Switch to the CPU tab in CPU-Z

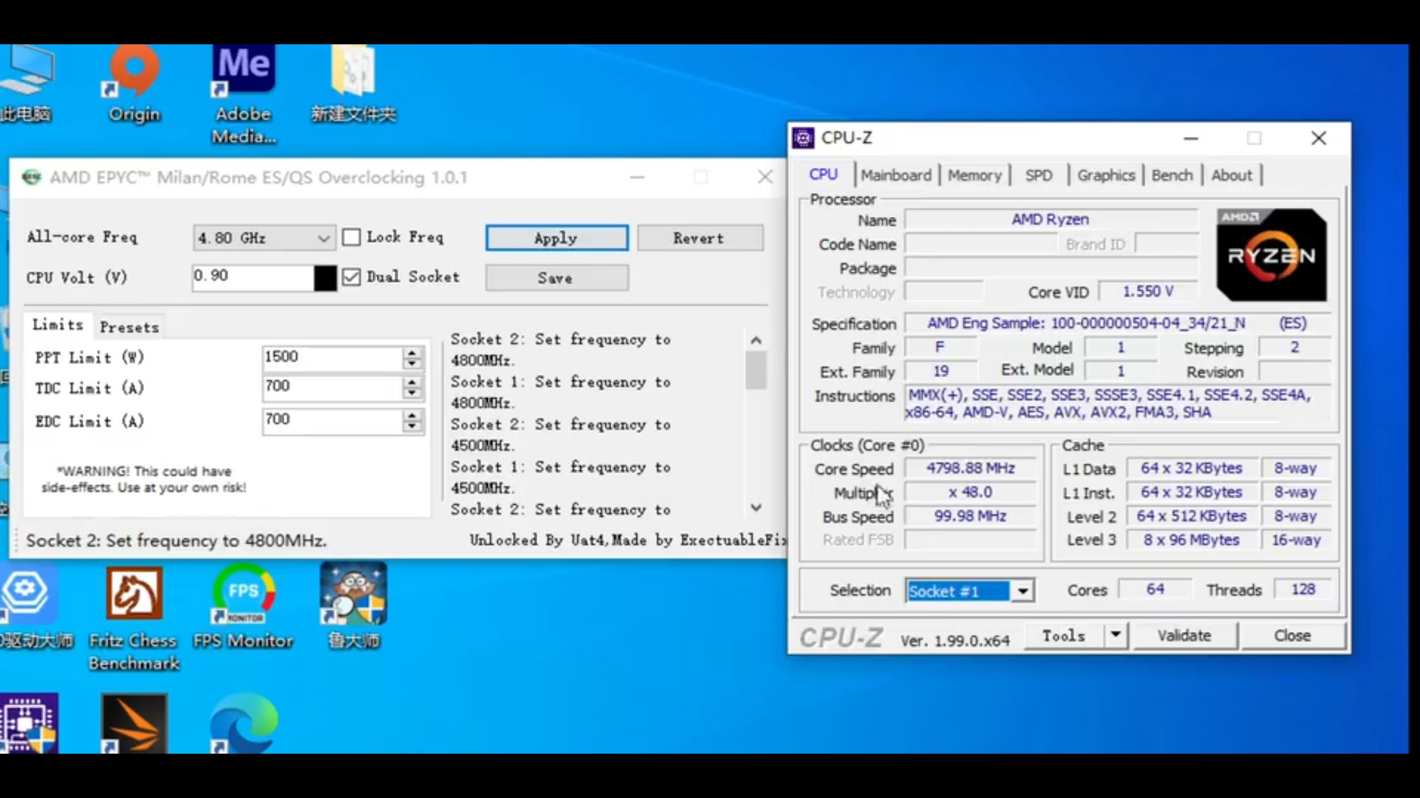(x=823, y=175)
